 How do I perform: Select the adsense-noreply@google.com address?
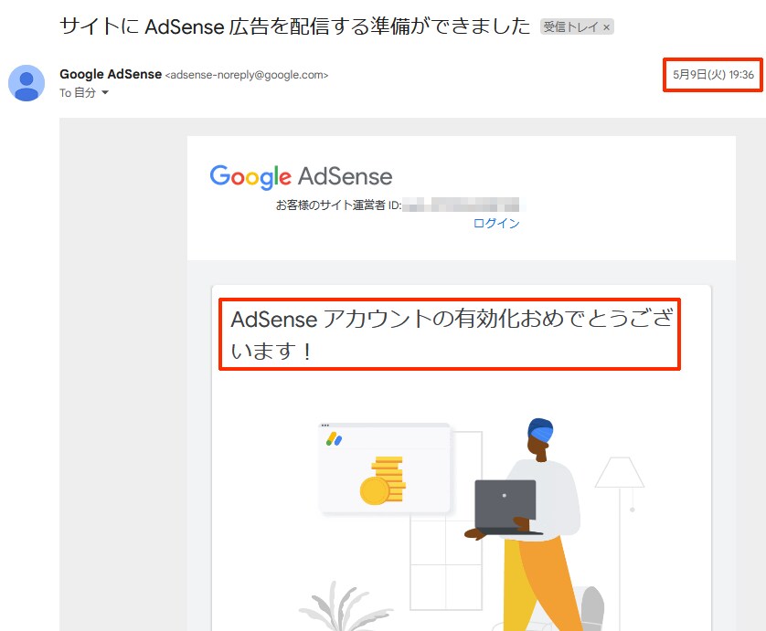pos(247,75)
